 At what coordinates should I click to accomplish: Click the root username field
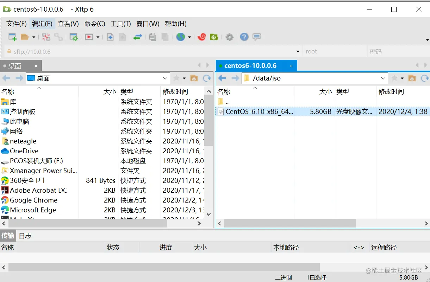coord(335,51)
